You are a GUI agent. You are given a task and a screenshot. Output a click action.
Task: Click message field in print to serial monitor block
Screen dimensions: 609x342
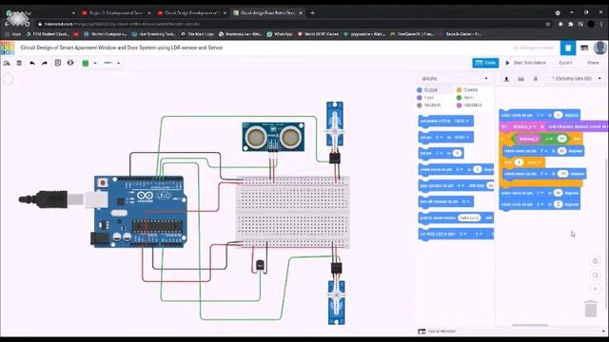pyautogui.click(x=469, y=218)
